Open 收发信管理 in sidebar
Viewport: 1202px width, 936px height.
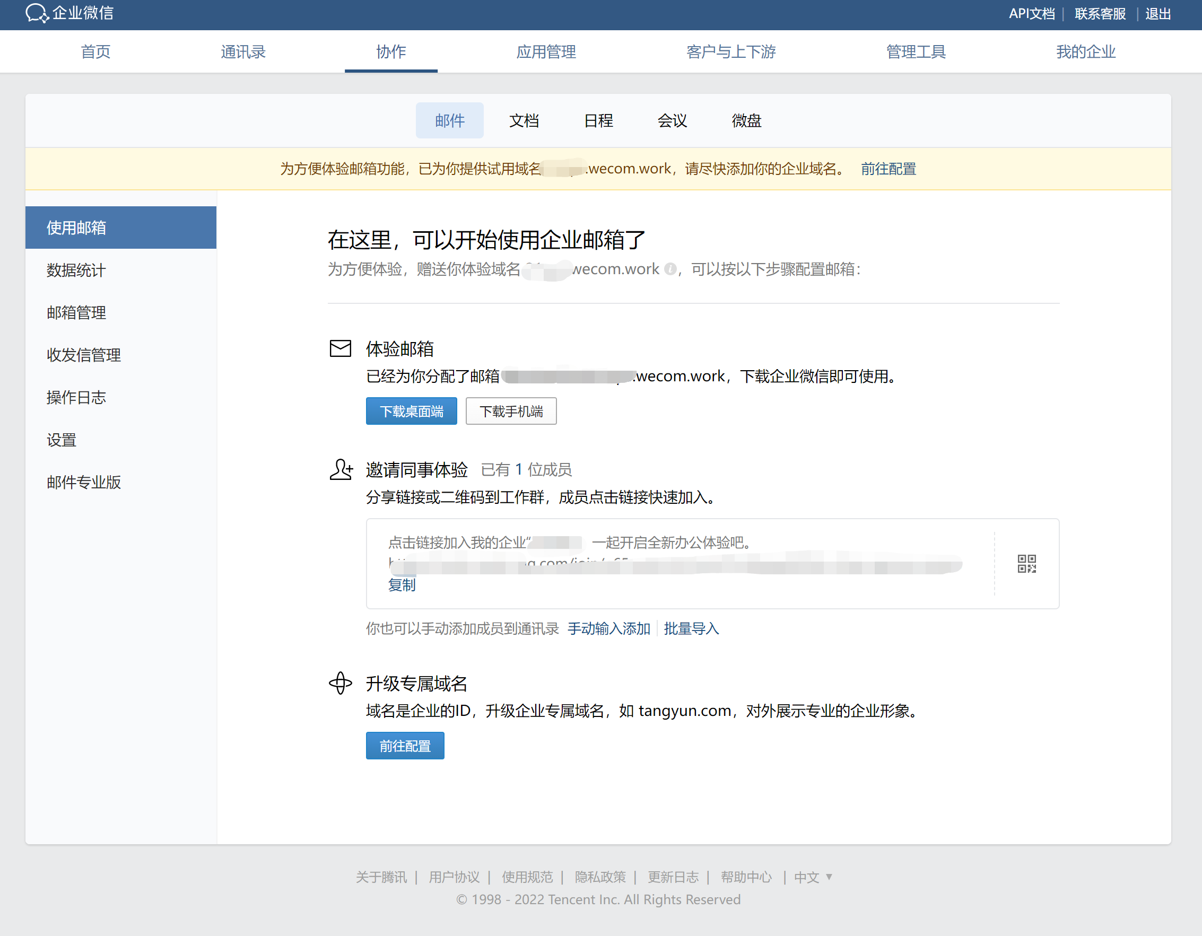121,355
